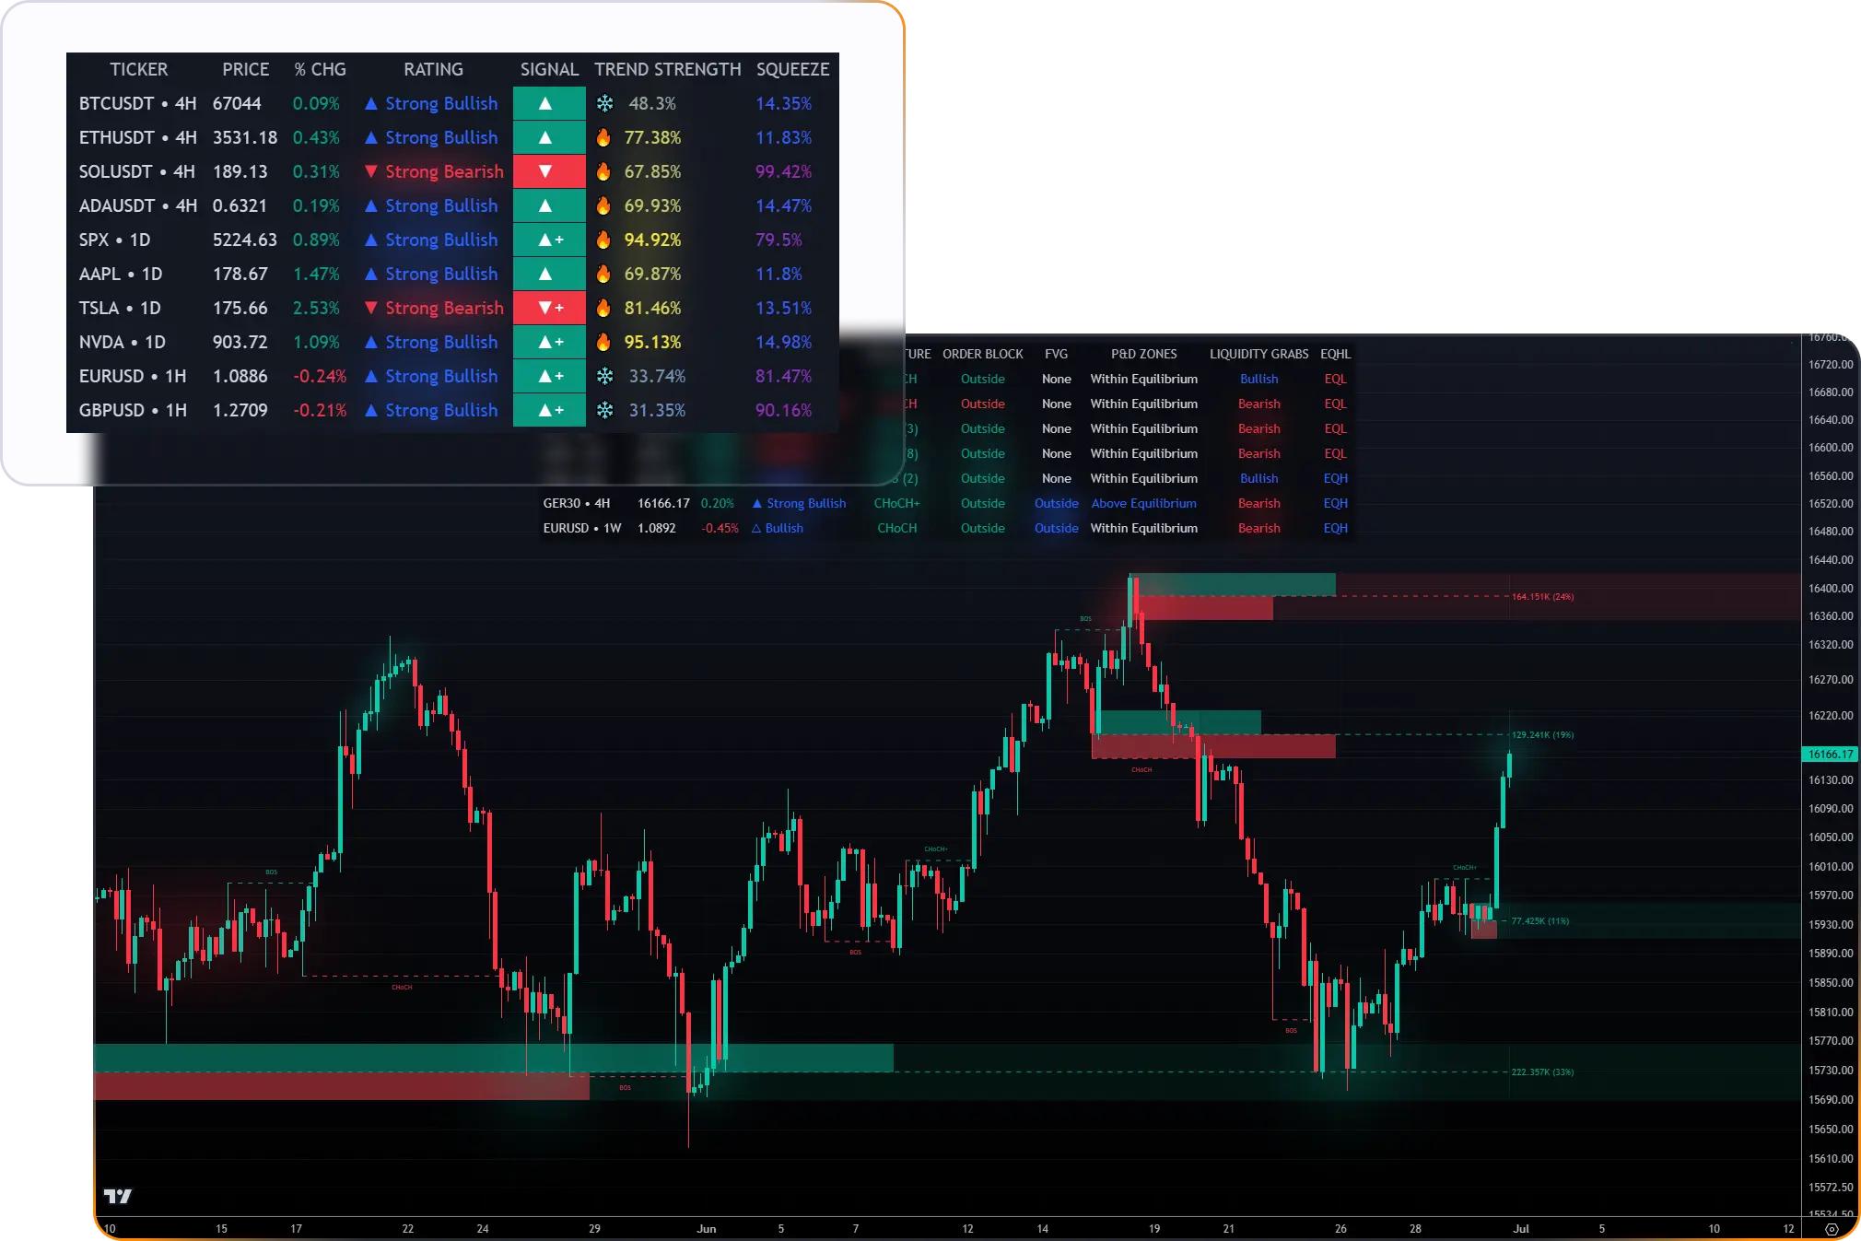Click the 164.151K (24%) order block label
Screen dimensions: 1861x1241
click(x=1542, y=597)
